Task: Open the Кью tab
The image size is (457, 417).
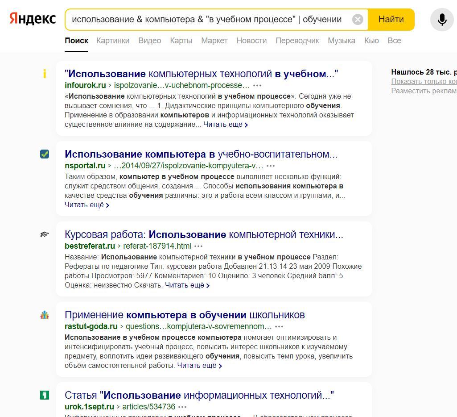Action: (x=371, y=41)
